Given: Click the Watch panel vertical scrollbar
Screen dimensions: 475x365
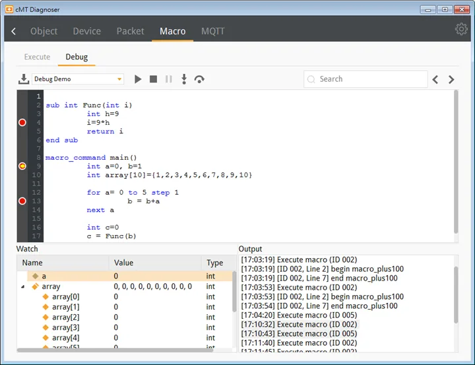Looking at the screenshot, I should click(x=234, y=292).
